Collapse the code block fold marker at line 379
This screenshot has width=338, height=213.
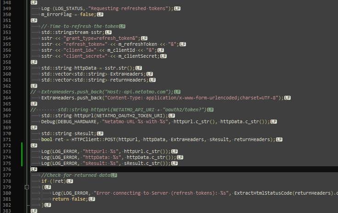coord(27,187)
